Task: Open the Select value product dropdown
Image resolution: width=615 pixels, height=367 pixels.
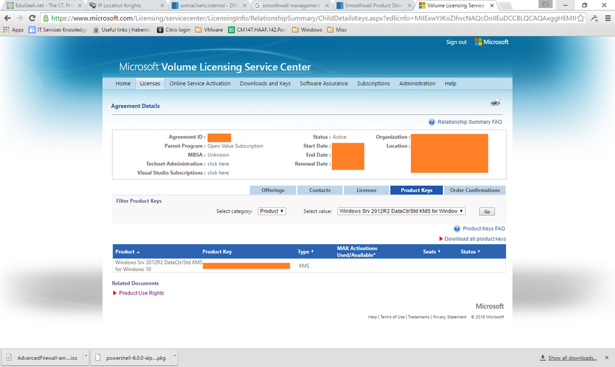Action: [x=401, y=211]
